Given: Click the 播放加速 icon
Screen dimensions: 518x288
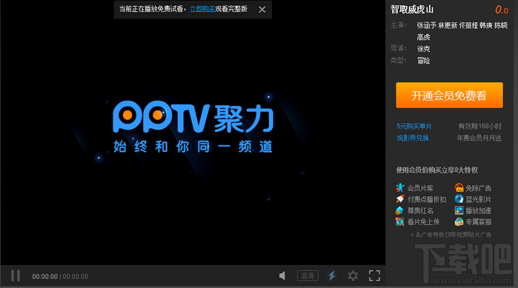Looking at the screenshot, I should [x=459, y=210].
